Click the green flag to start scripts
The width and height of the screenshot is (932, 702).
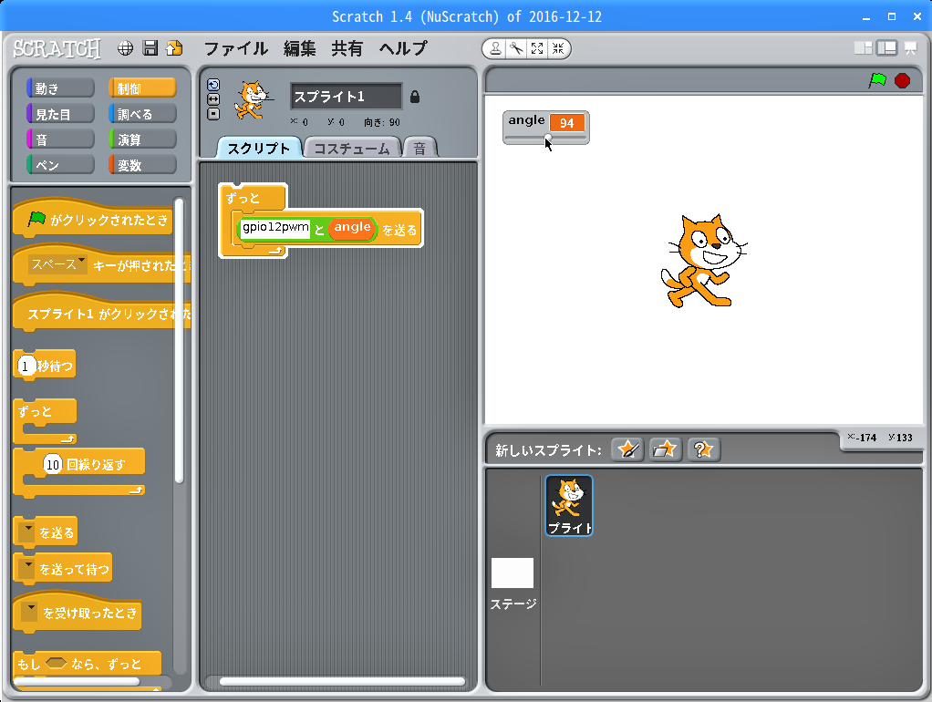(877, 80)
